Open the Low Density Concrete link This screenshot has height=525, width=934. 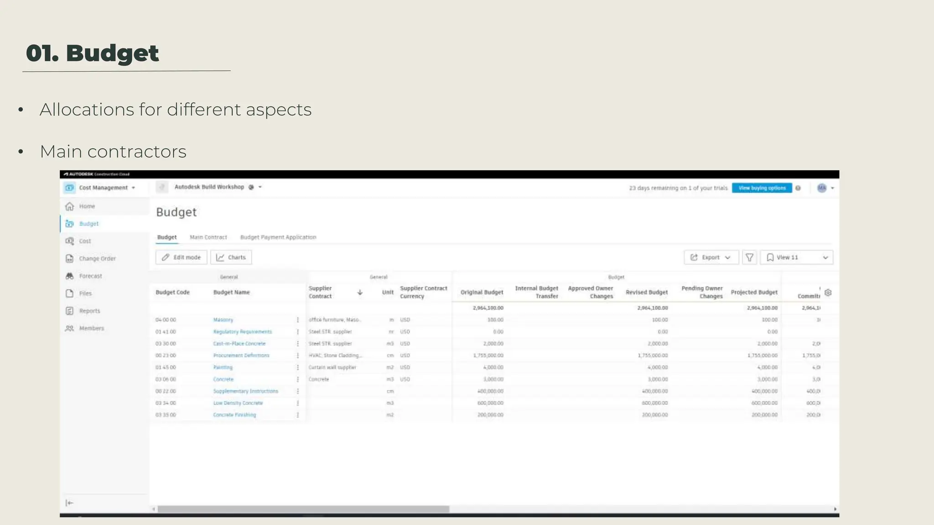tap(238, 403)
